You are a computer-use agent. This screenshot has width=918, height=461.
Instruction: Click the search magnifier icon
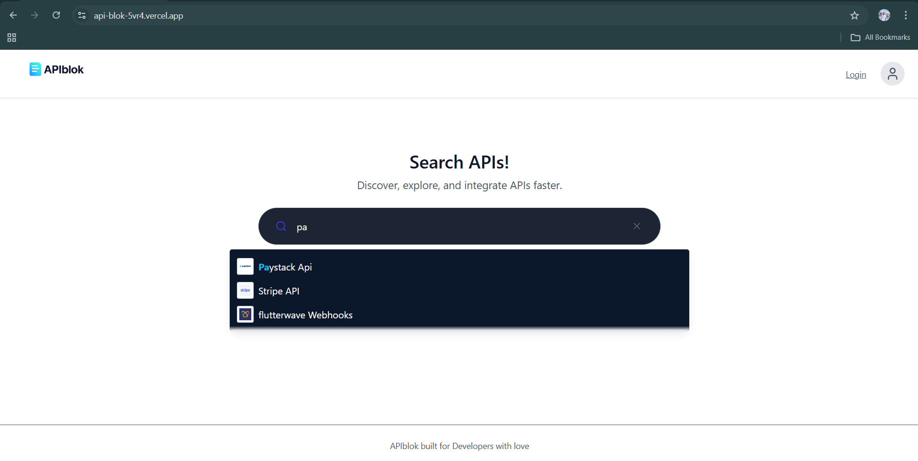click(281, 226)
